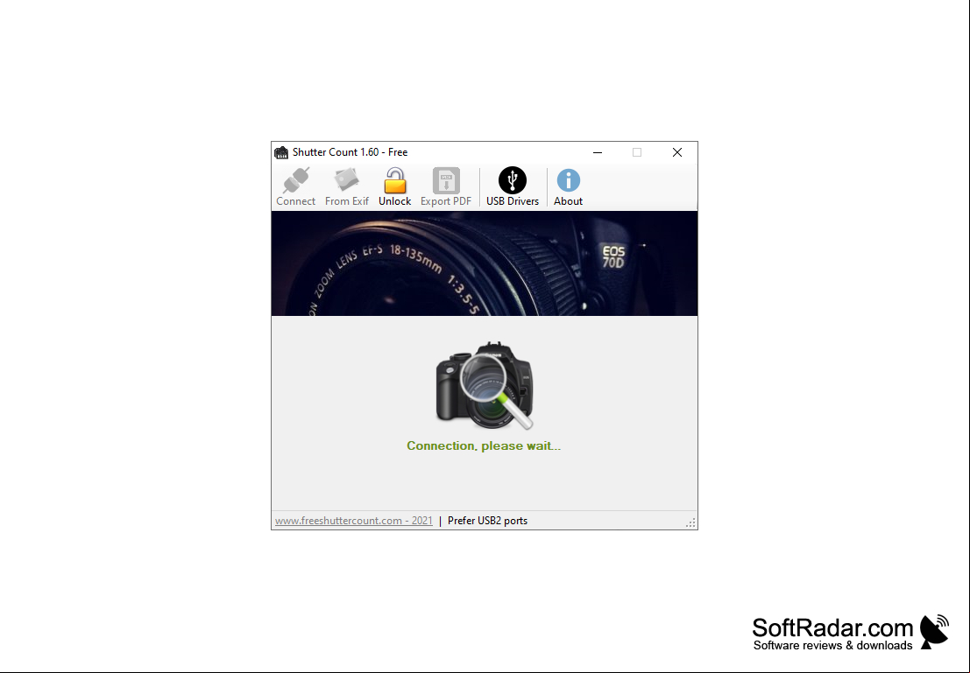Minimize the Shutter Count window
This screenshot has height=673, width=970.
[598, 152]
